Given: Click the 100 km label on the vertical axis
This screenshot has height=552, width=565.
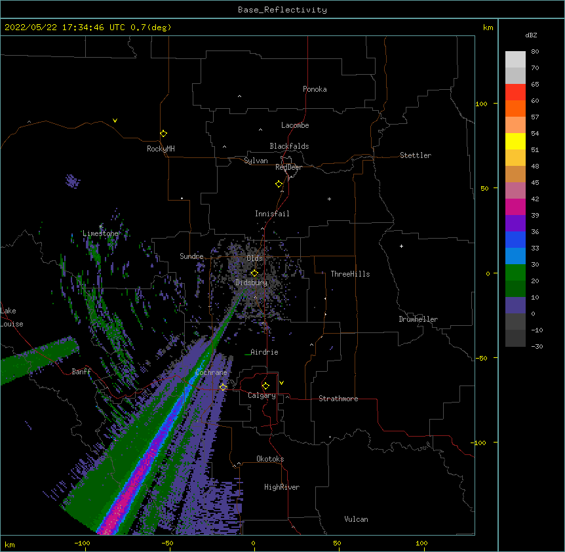Looking at the screenshot, I should tap(481, 104).
